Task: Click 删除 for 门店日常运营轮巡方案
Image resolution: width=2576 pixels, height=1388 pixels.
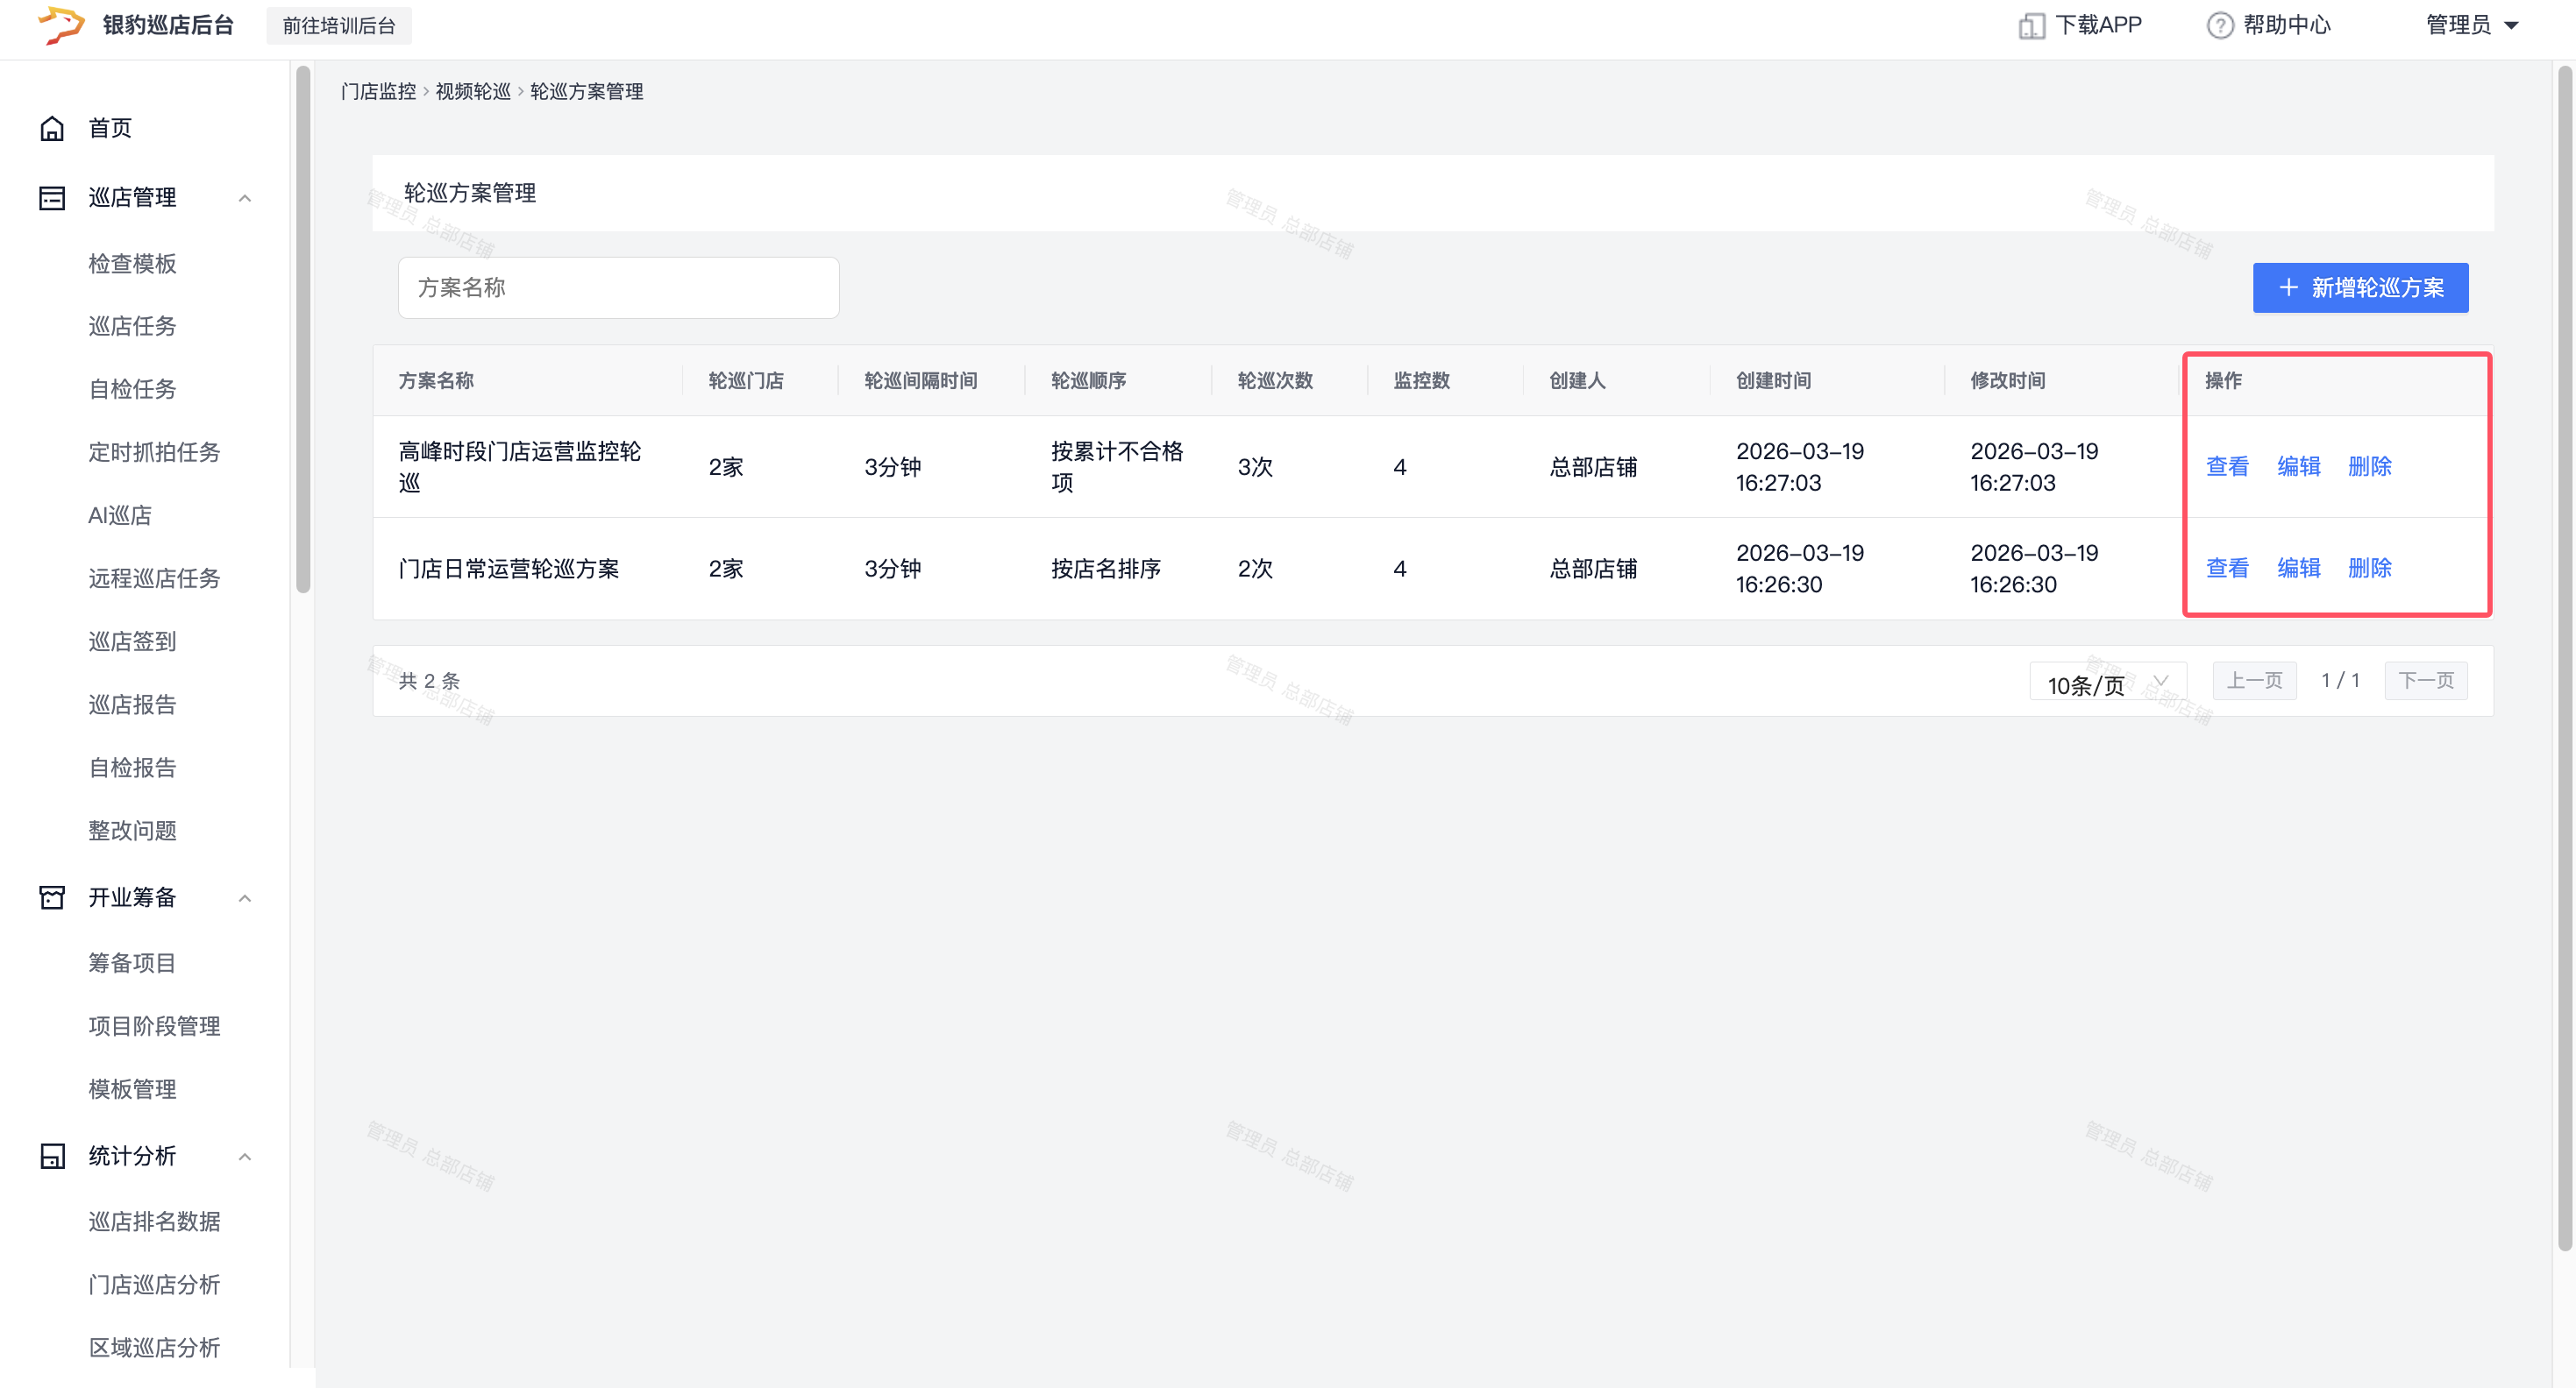Action: [2369, 569]
